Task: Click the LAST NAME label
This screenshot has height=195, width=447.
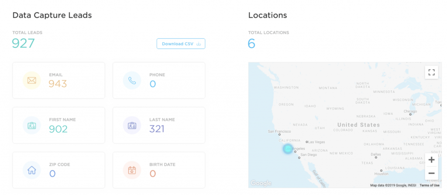Action: (162, 120)
